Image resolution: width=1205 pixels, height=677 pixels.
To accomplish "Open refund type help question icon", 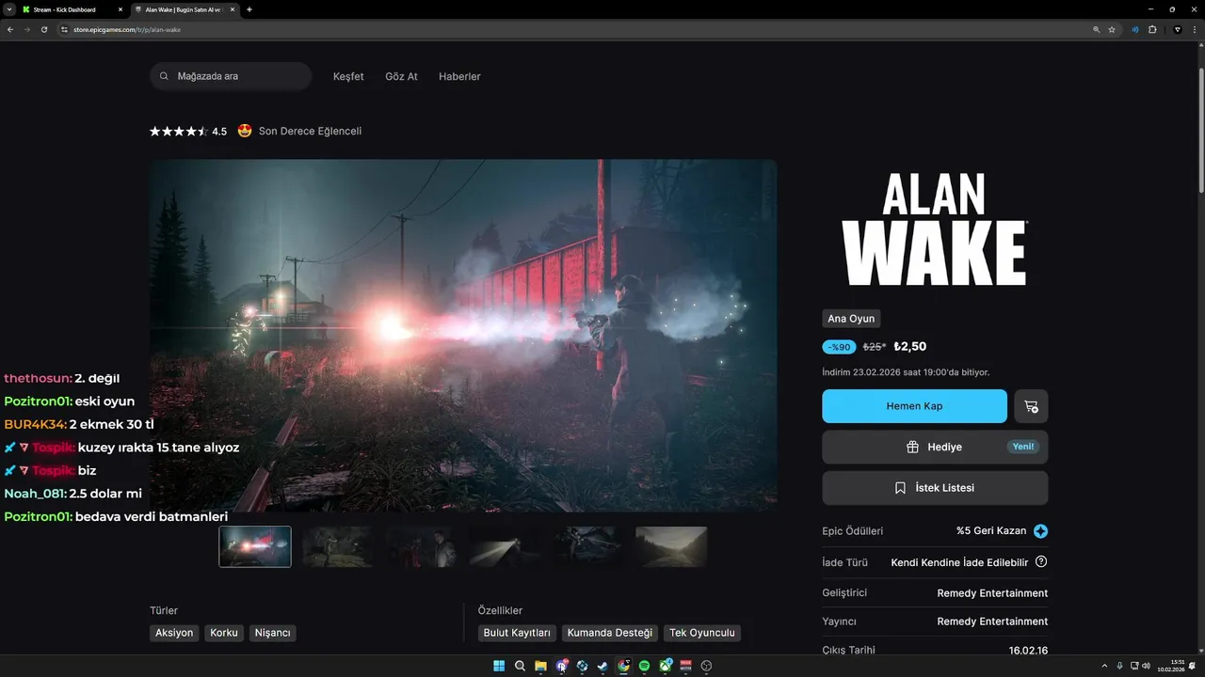I will 1041,562.
